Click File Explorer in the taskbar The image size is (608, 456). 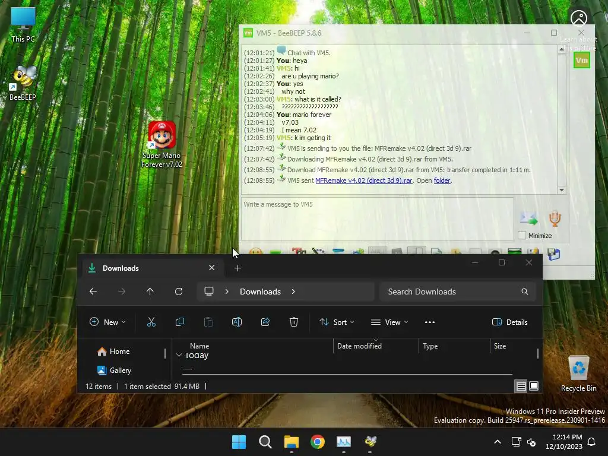(x=291, y=442)
